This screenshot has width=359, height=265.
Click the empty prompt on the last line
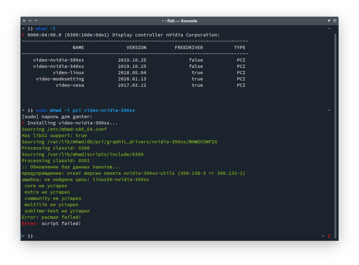point(28,236)
